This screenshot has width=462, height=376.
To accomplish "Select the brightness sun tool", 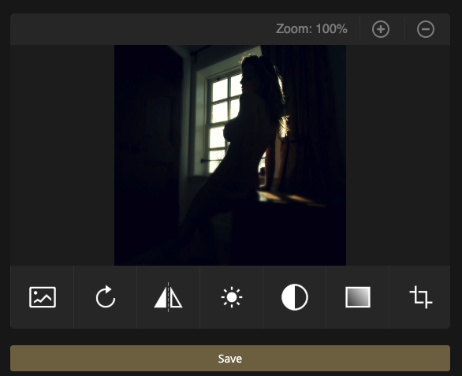I will pyautogui.click(x=232, y=297).
